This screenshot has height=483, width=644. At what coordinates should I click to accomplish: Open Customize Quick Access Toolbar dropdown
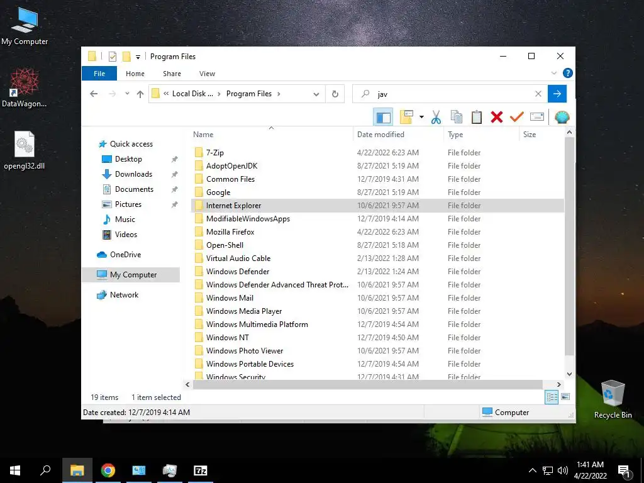pyautogui.click(x=138, y=57)
